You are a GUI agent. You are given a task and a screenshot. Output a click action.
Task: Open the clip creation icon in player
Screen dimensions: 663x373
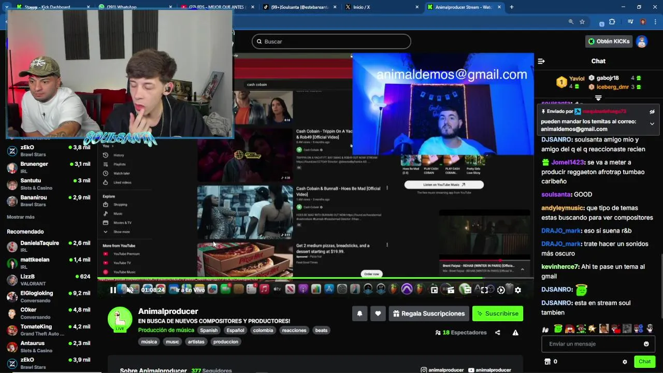point(451,290)
